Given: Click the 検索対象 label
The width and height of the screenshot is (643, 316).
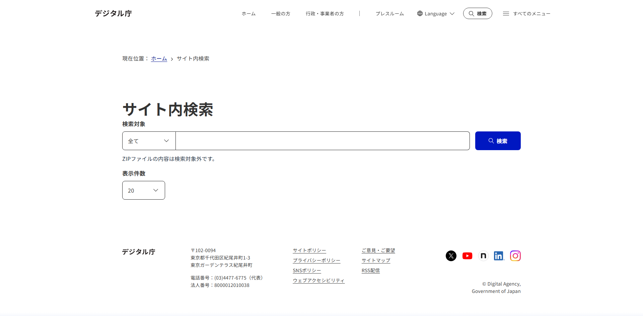Looking at the screenshot, I should coord(134,124).
